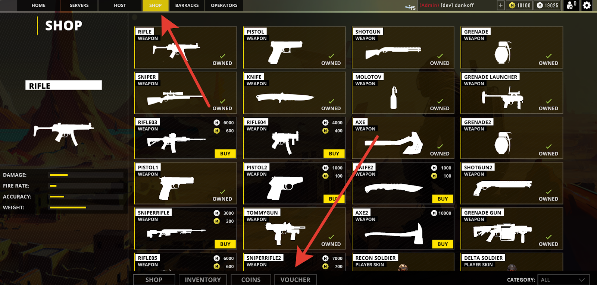
Task: Buy the SNIPERRIFLE weapon
Action: [x=225, y=244]
